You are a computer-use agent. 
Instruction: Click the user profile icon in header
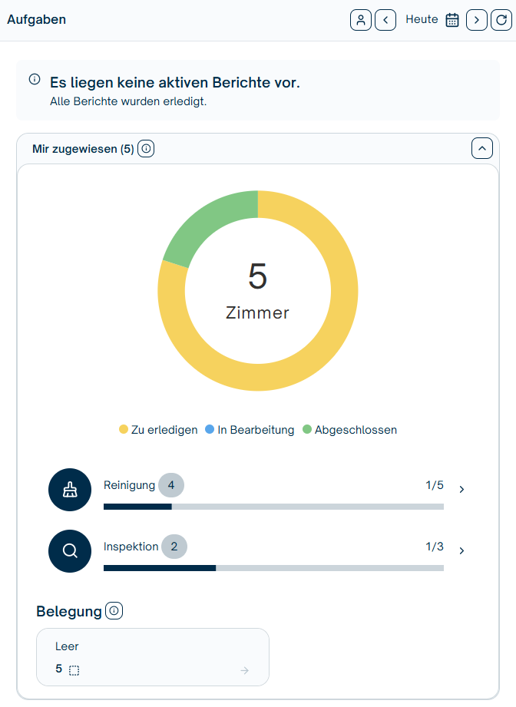point(361,20)
